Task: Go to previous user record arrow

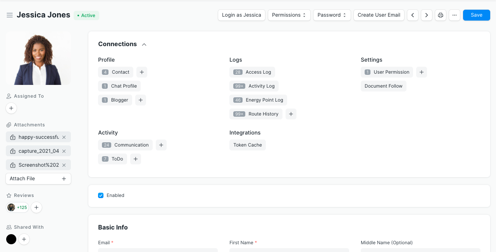Action: pyautogui.click(x=413, y=15)
